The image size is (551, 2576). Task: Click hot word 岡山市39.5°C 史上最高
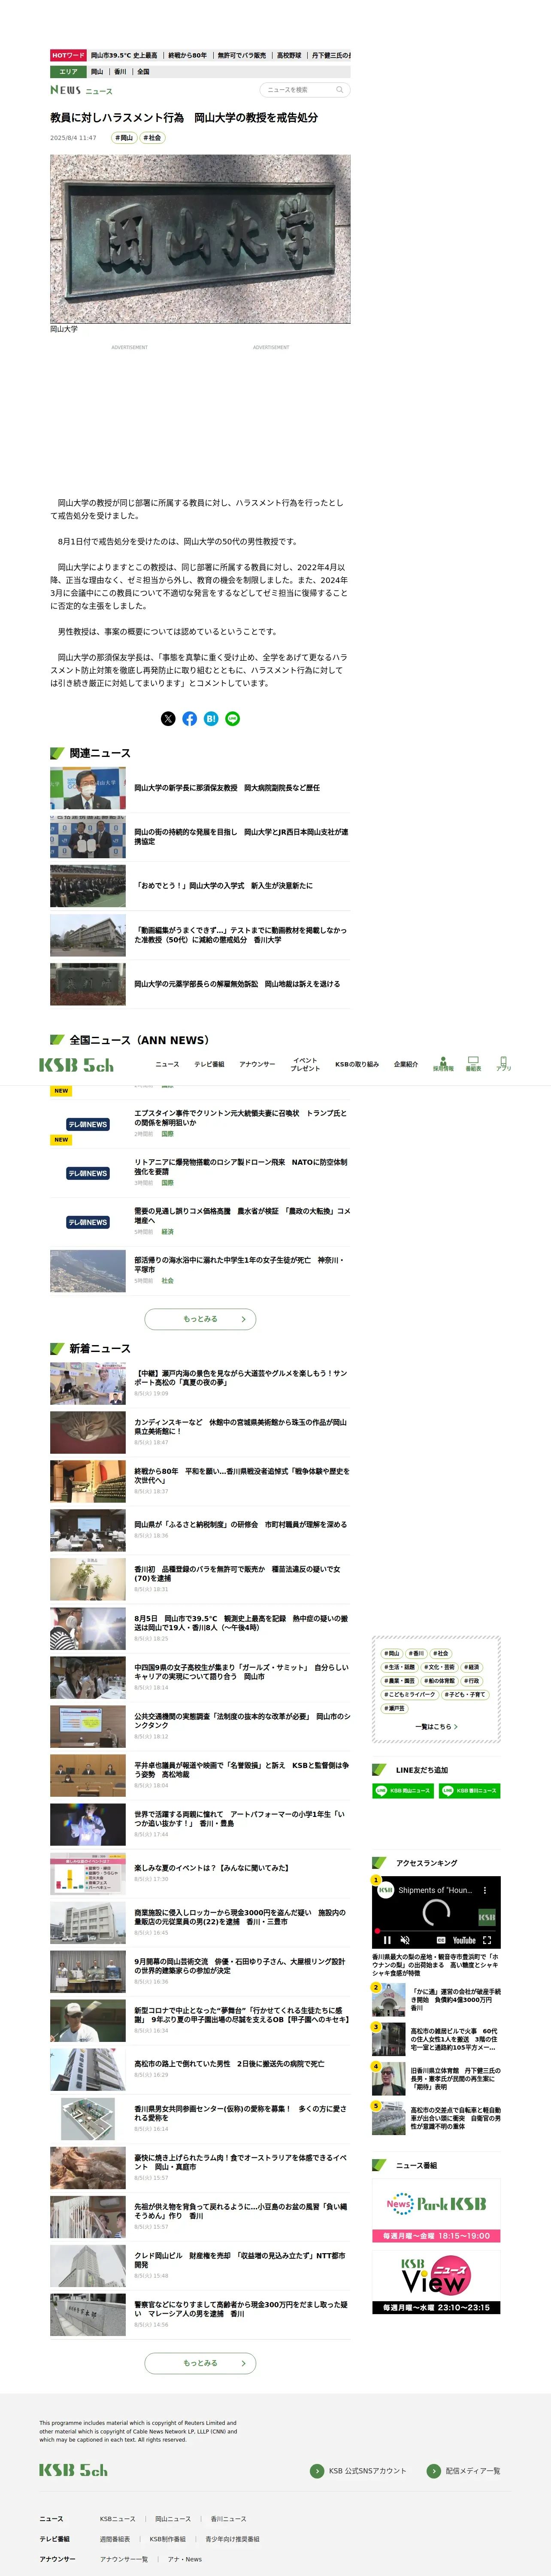coord(124,55)
